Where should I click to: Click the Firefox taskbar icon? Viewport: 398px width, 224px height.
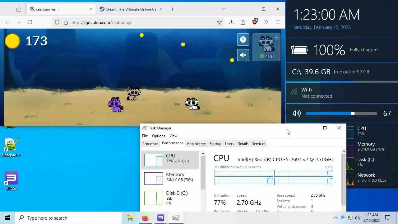[145, 218]
